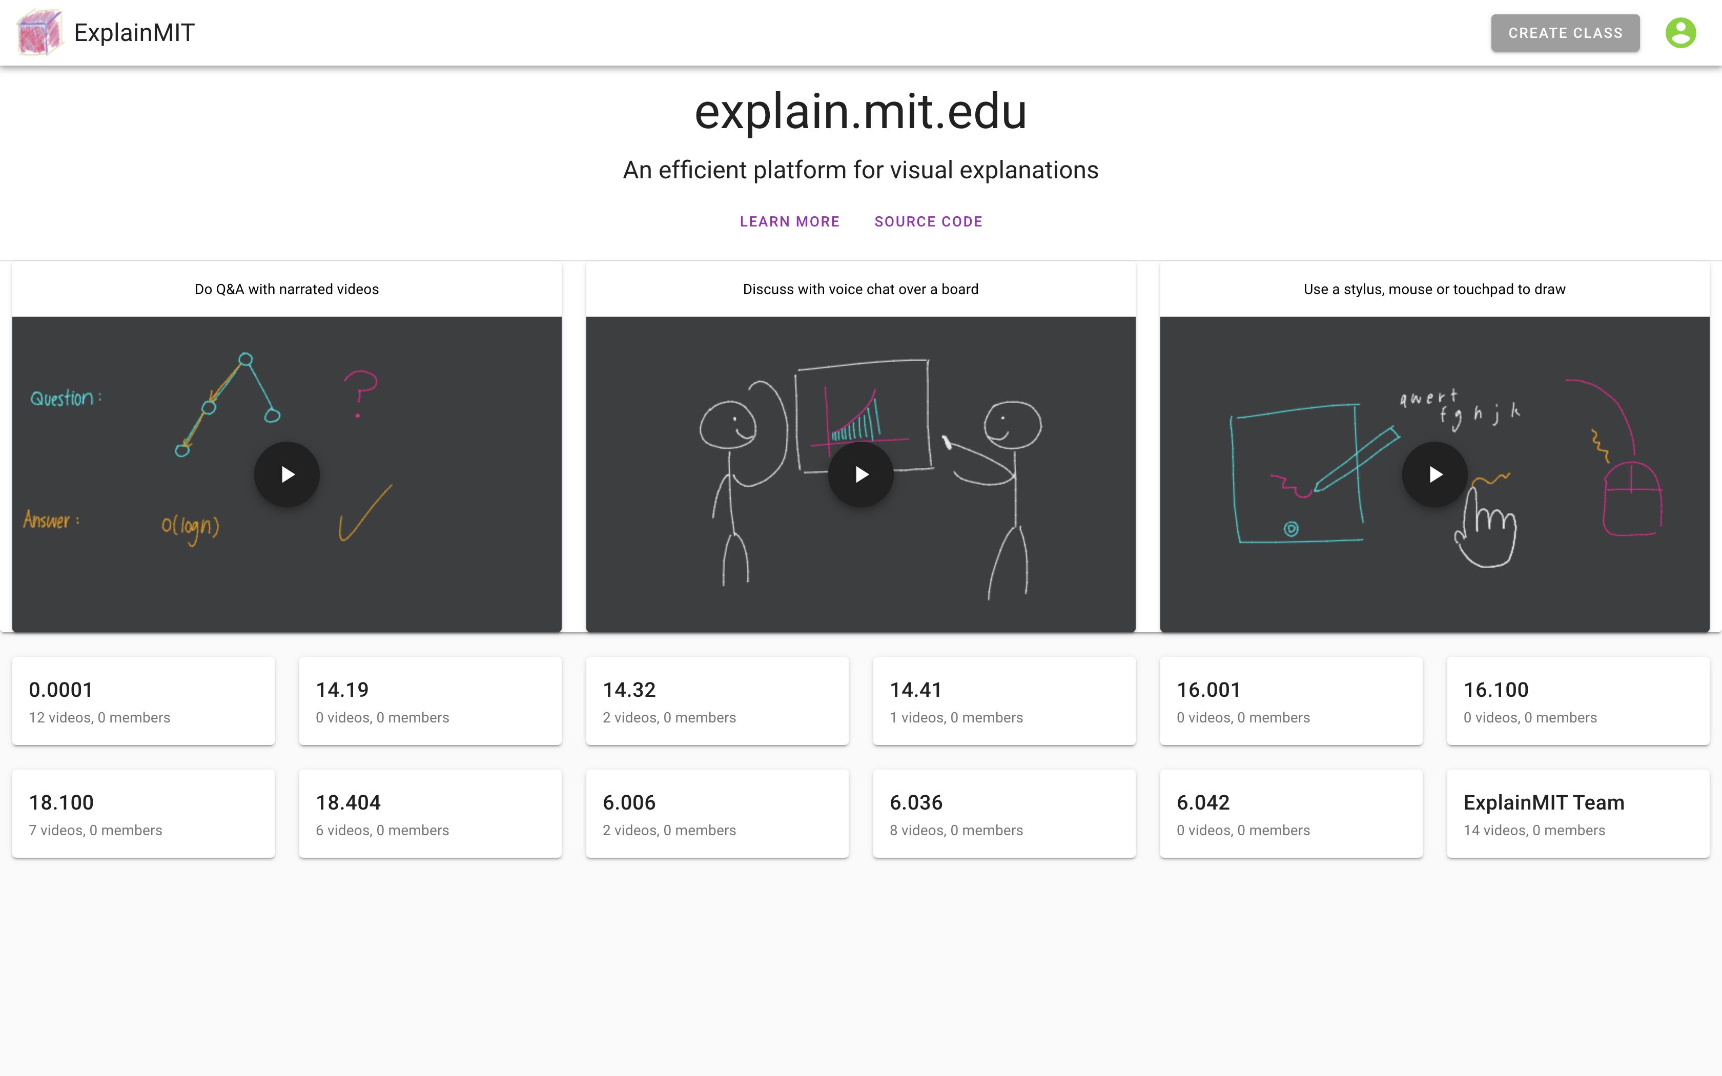Open the 14.19 class card
Image resolution: width=1722 pixels, height=1076 pixels.
(x=430, y=700)
